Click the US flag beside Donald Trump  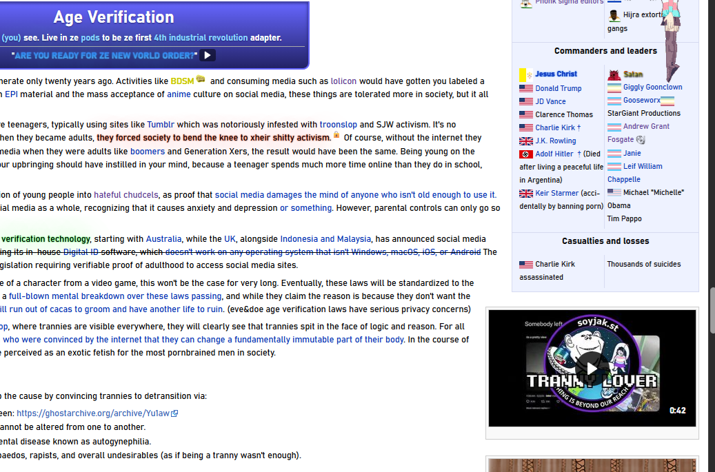click(x=526, y=88)
